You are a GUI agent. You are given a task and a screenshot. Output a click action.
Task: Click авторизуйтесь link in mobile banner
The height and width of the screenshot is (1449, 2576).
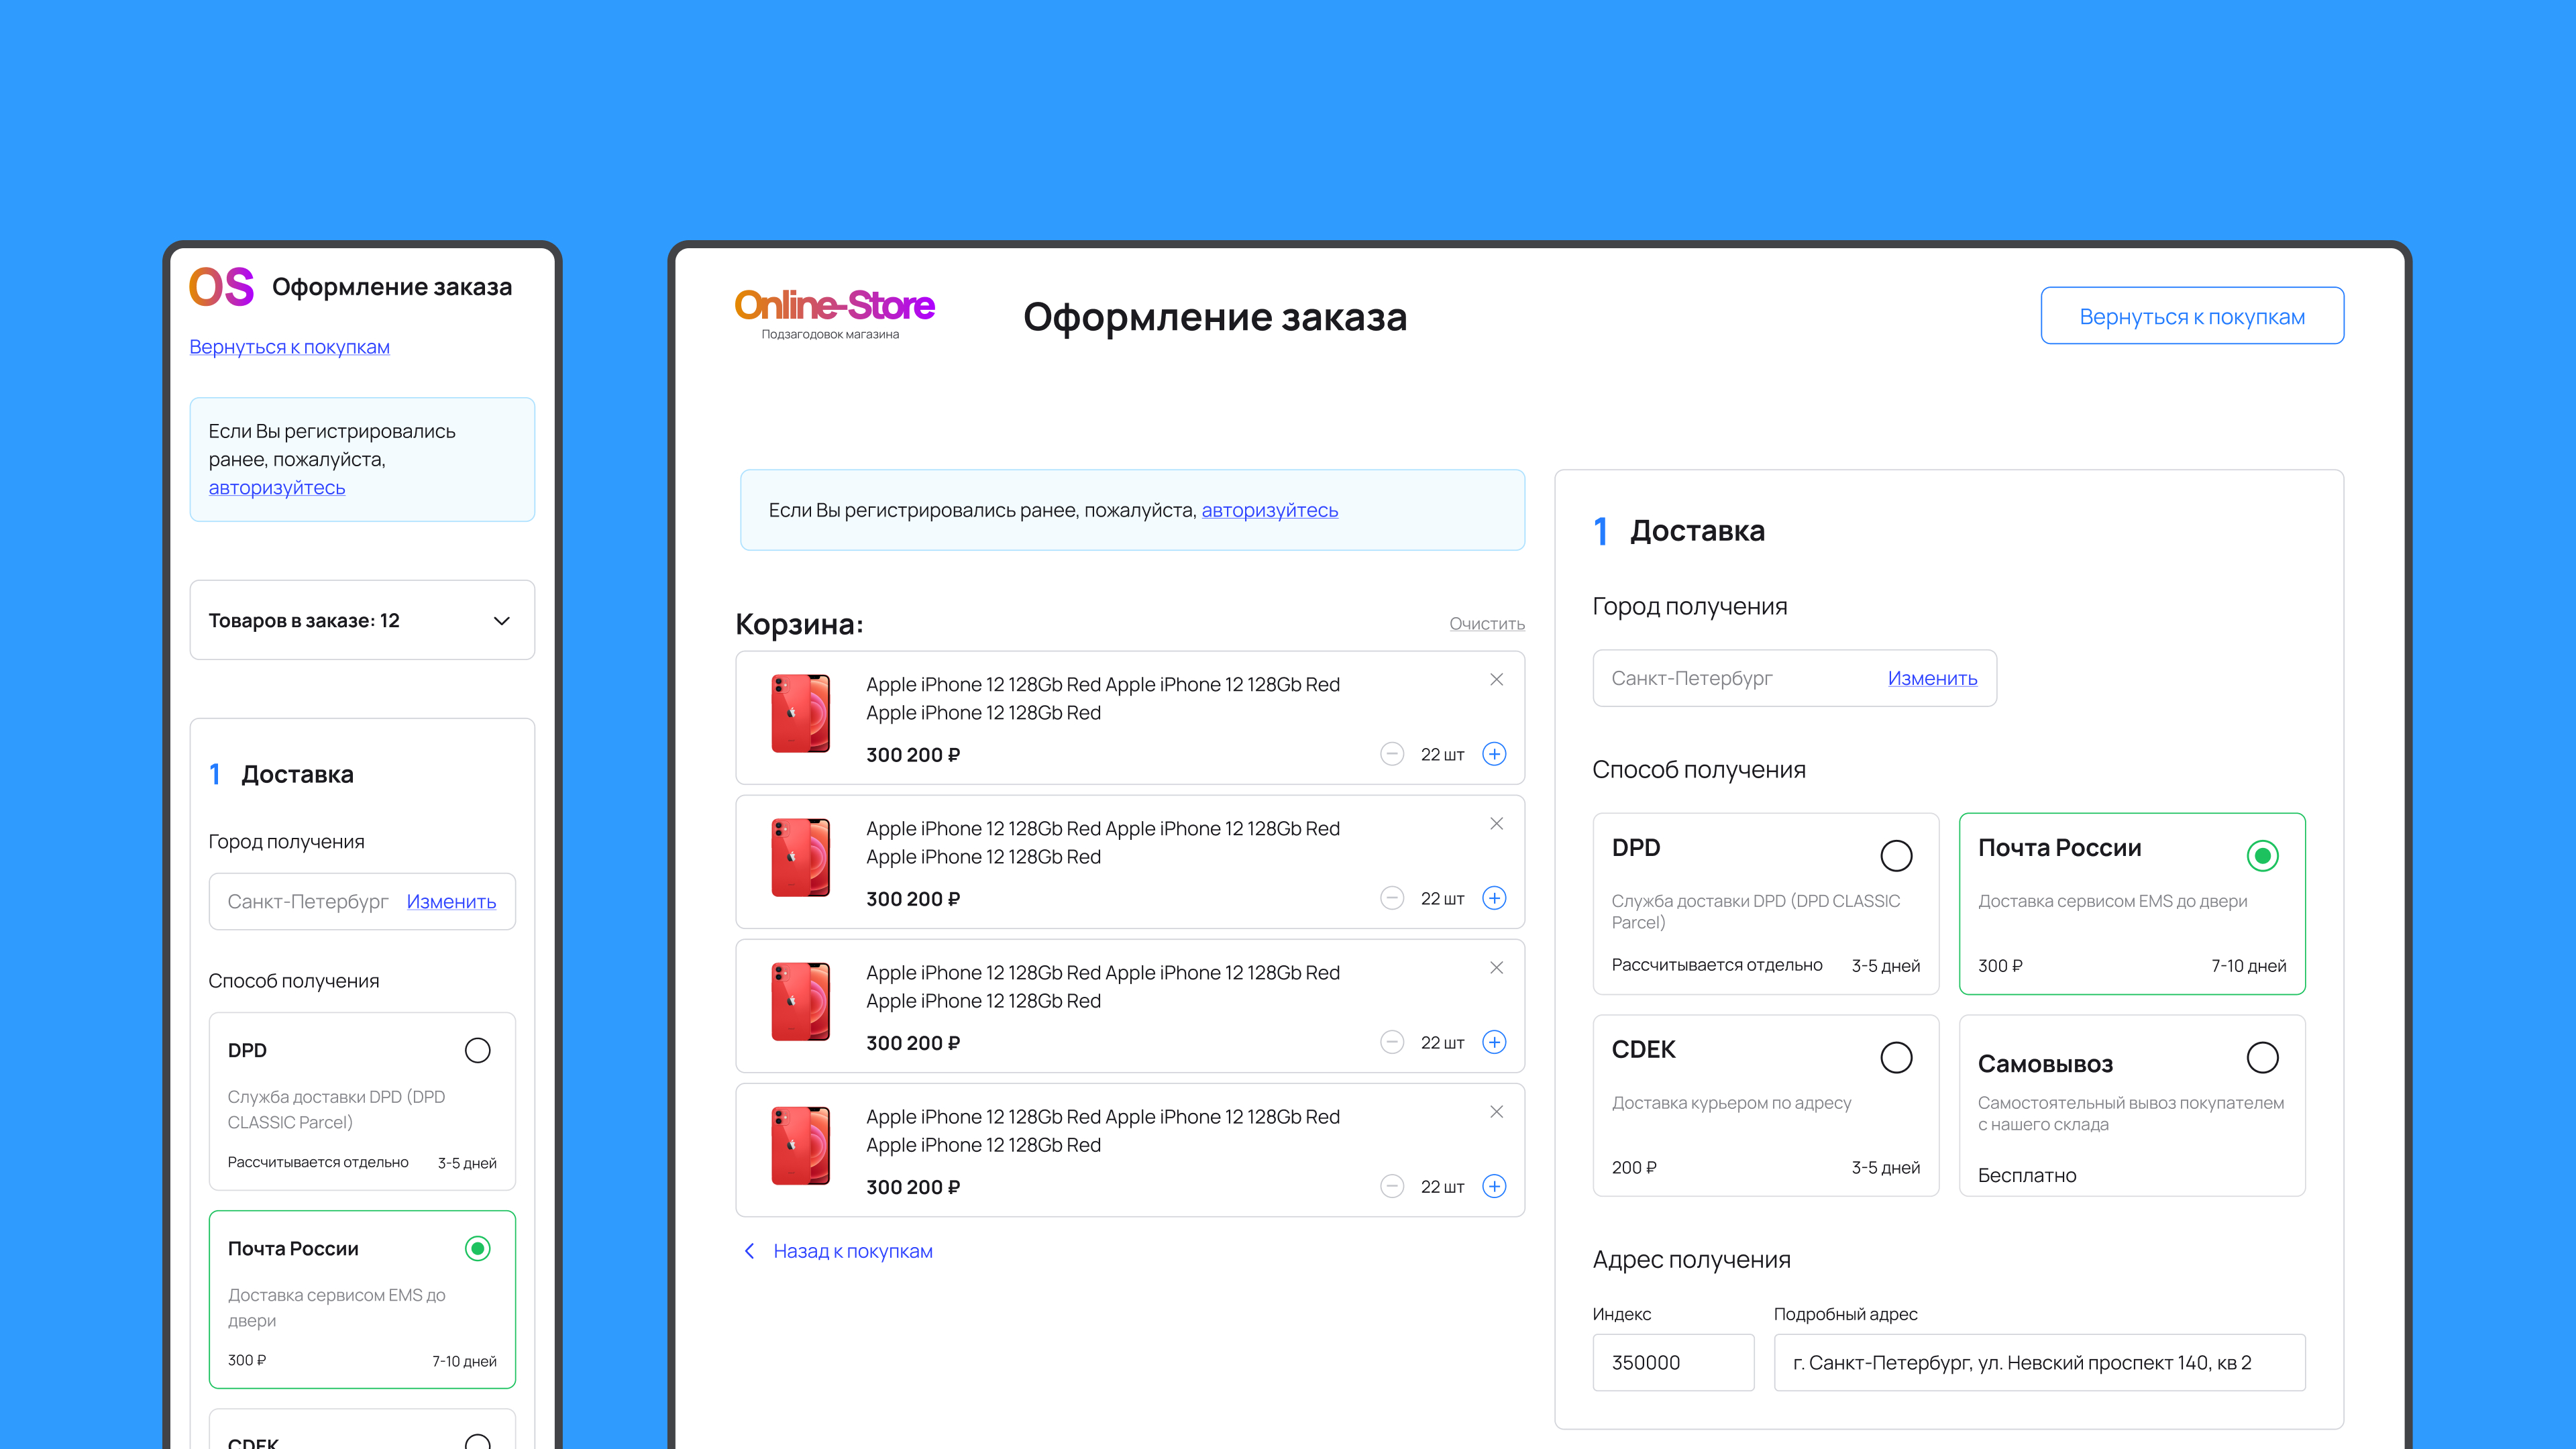click(x=276, y=488)
